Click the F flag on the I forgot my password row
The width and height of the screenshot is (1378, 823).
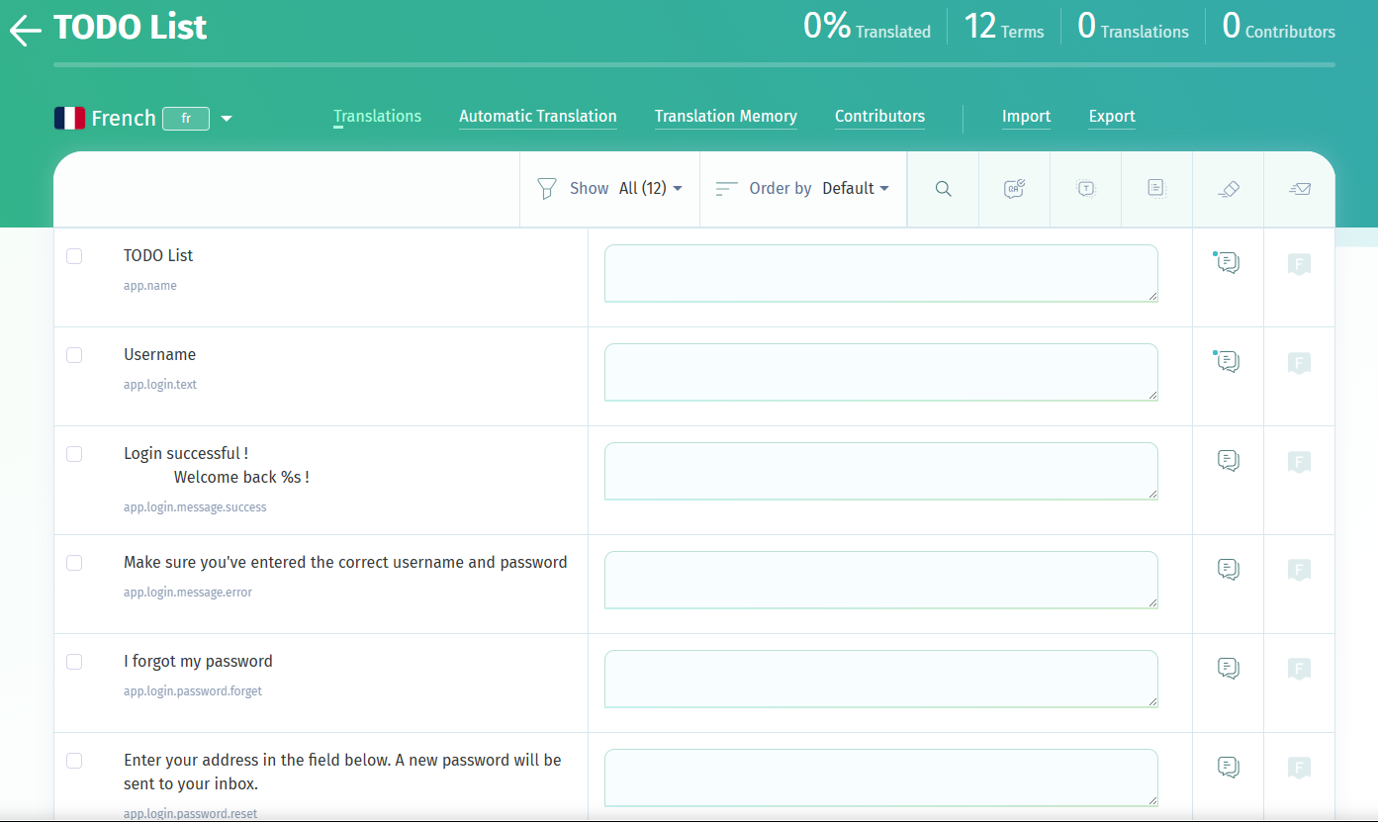coord(1299,670)
